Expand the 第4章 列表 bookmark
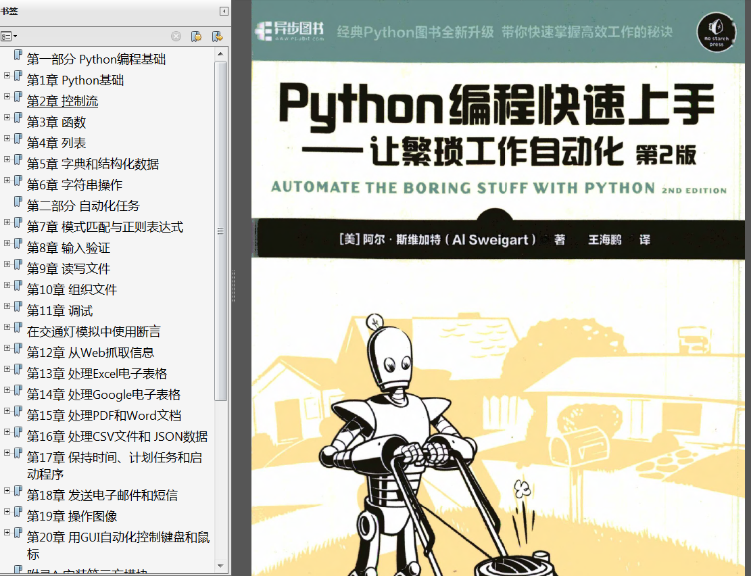Screen dimensions: 751x576 pos(7,139)
